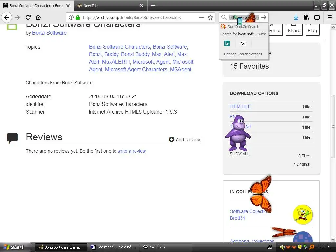Viewport: 336px width, 252px height.
Task: Expand SHOW ALL download options
Action: [x=240, y=154]
